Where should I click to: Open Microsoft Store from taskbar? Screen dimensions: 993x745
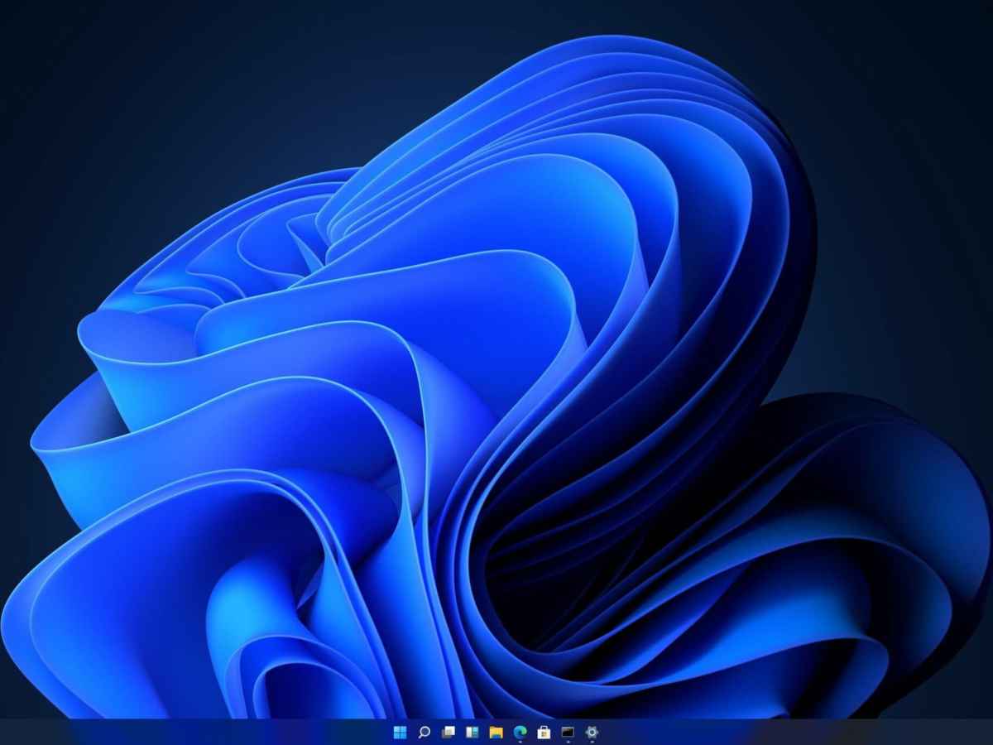(544, 732)
